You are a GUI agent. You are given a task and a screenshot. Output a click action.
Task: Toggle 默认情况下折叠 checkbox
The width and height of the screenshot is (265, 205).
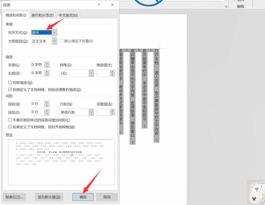(x=62, y=41)
